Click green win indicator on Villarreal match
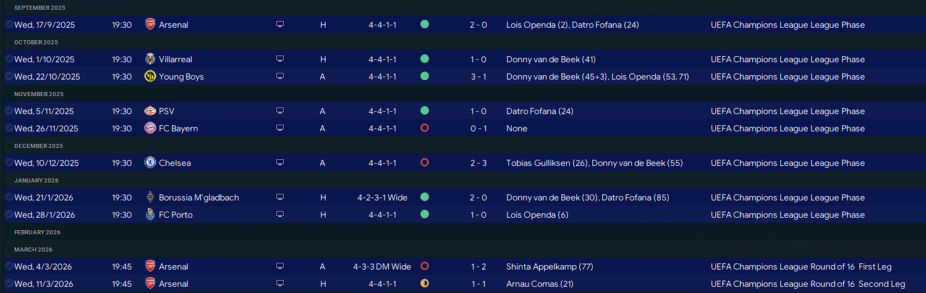926x293 pixels. [424, 59]
